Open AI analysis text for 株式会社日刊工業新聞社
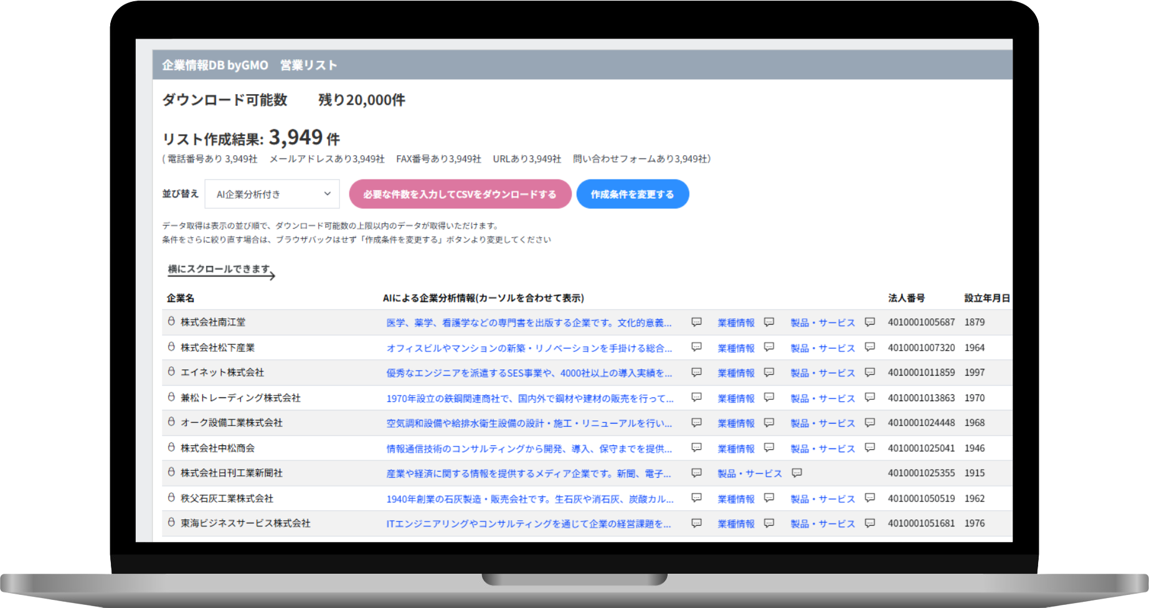 pos(528,473)
